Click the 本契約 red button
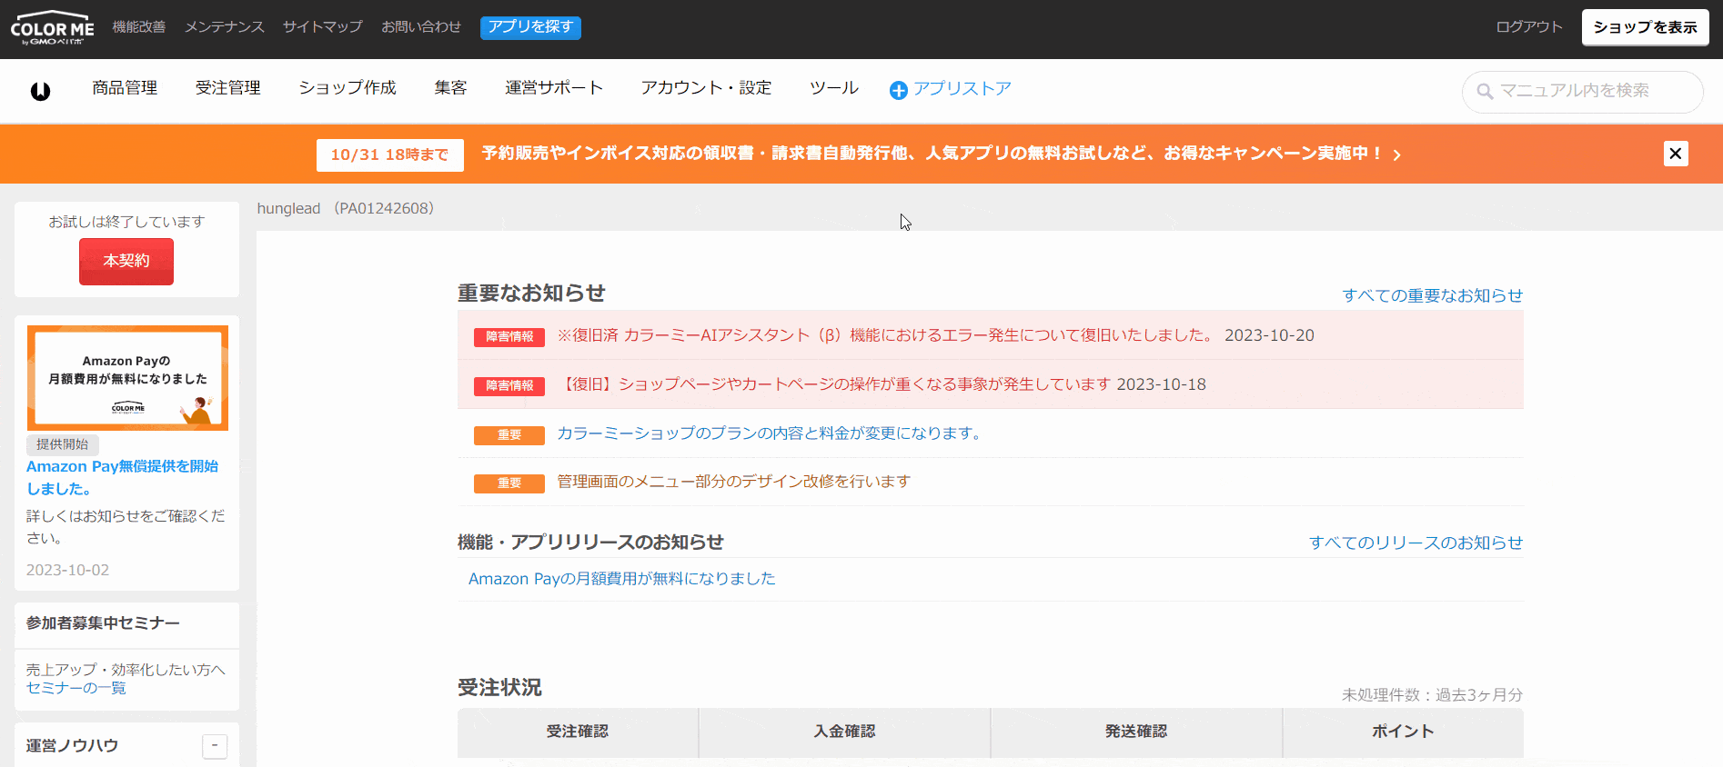 (x=126, y=262)
